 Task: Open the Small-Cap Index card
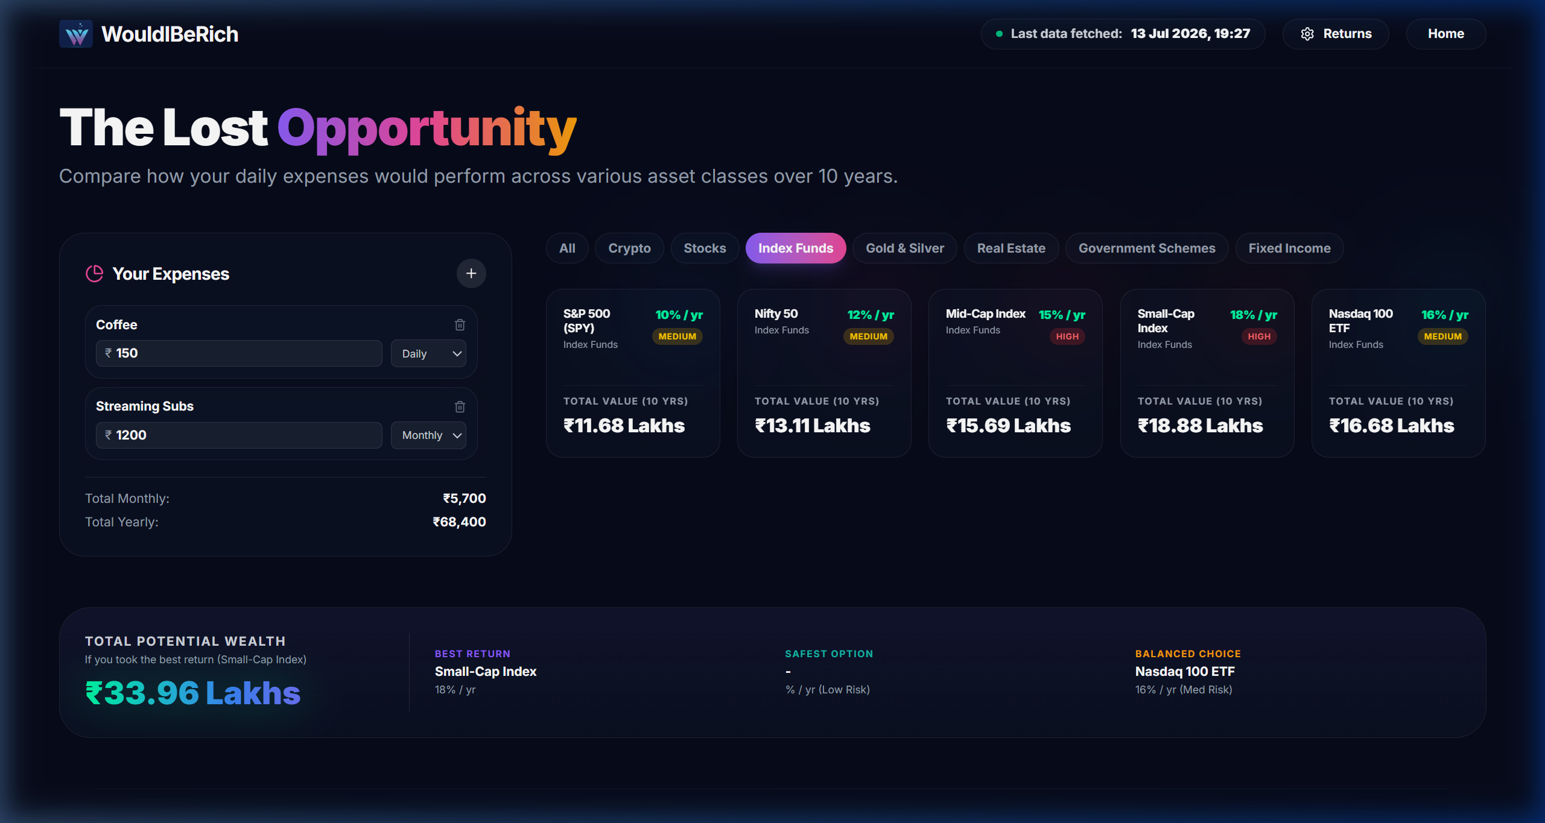pyautogui.click(x=1207, y=373)
